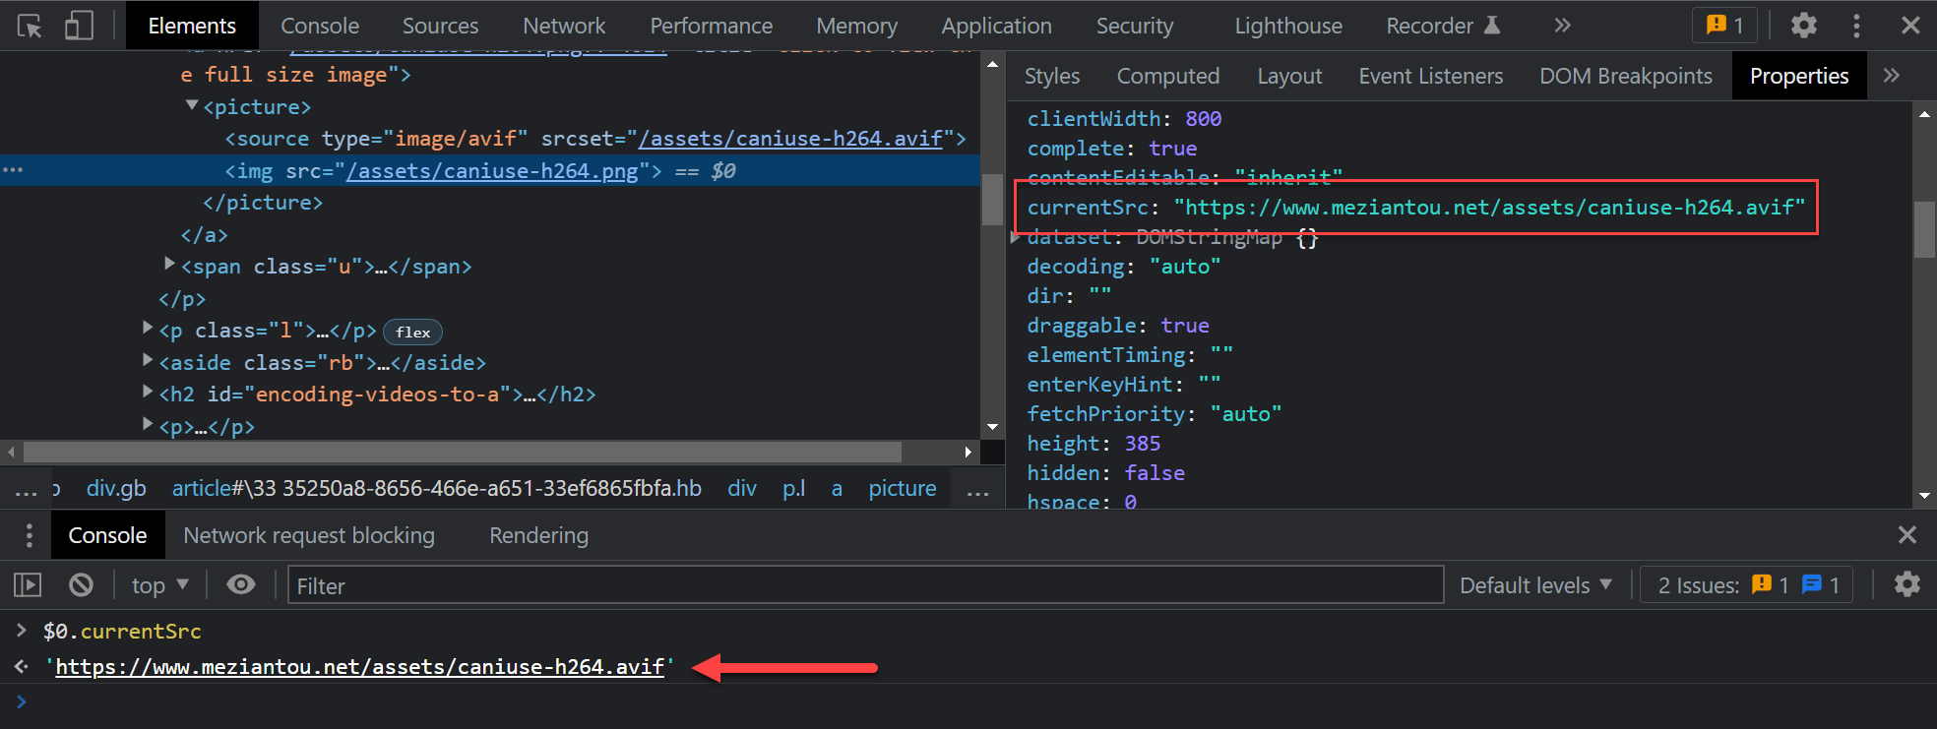This screenshot has width=1937, height=729.
Task: Open the caniuse-h264.avif link in console output
Action: click(x=359, y=667)
